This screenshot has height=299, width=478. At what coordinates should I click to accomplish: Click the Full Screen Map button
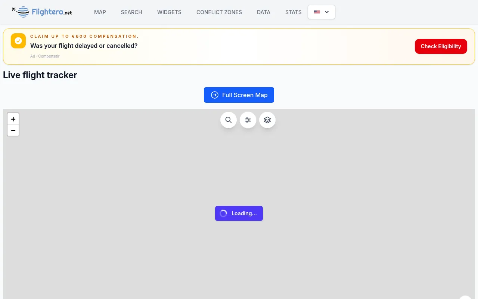[x=239, y=95]
